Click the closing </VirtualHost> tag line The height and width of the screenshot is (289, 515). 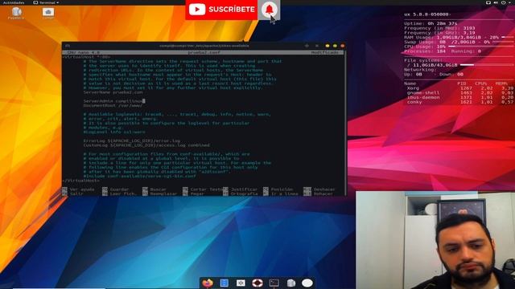click(x=80, y=181)
